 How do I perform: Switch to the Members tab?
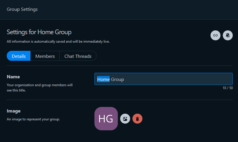[x=45, y=56]
